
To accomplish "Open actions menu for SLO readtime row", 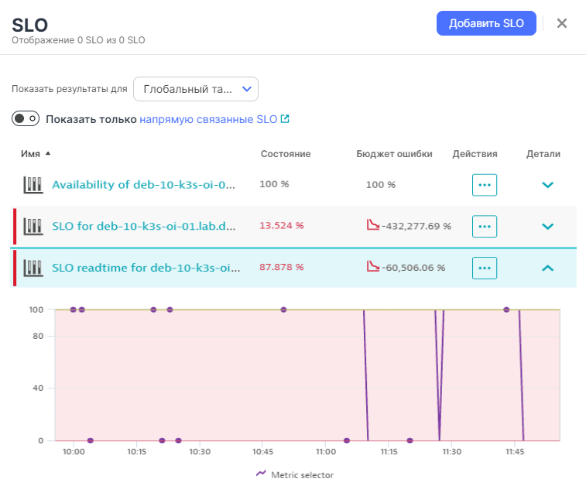I will pyautogui.click(x=485, y=268).
